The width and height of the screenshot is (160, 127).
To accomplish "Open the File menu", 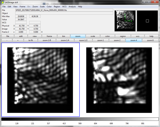I will (x=4, y=7).
